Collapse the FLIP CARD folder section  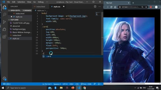(x=20, y=20)
